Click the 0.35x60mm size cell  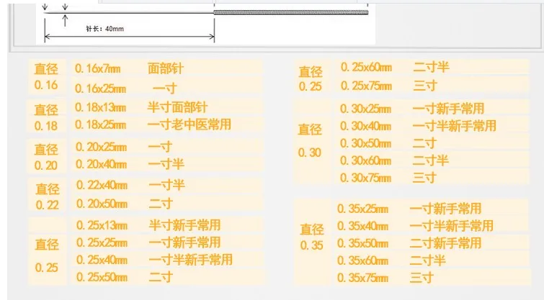pos(362,261)
